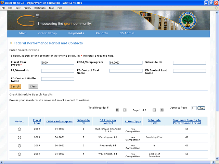Screen dimensions: 219x164
Task: Open the History menu in Firefox
Action: click(27, 8)
